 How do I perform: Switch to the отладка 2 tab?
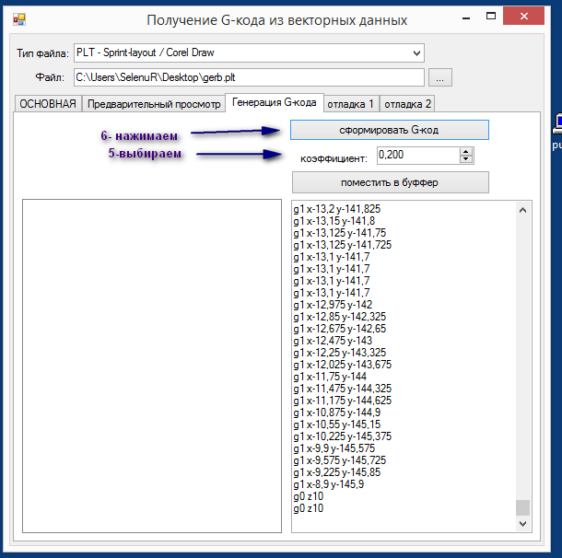(407, 104)
